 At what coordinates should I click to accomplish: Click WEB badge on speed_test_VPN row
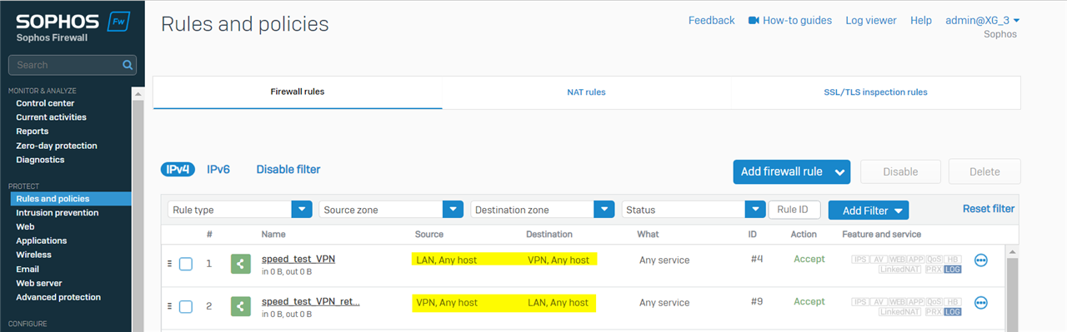pos(896,260)
